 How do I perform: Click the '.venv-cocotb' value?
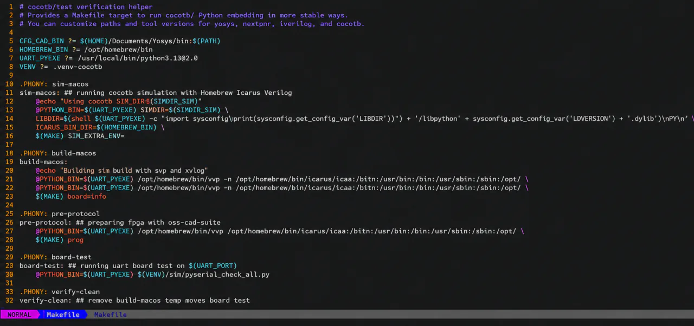(78, 67)
